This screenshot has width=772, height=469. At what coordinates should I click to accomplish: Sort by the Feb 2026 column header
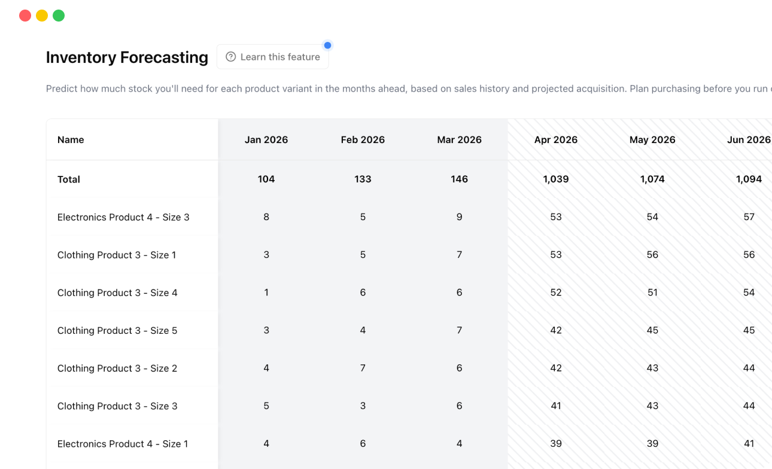(363, 139)
